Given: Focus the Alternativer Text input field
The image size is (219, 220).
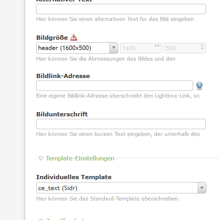Looking at the screenshot, I should coord(121,9).
